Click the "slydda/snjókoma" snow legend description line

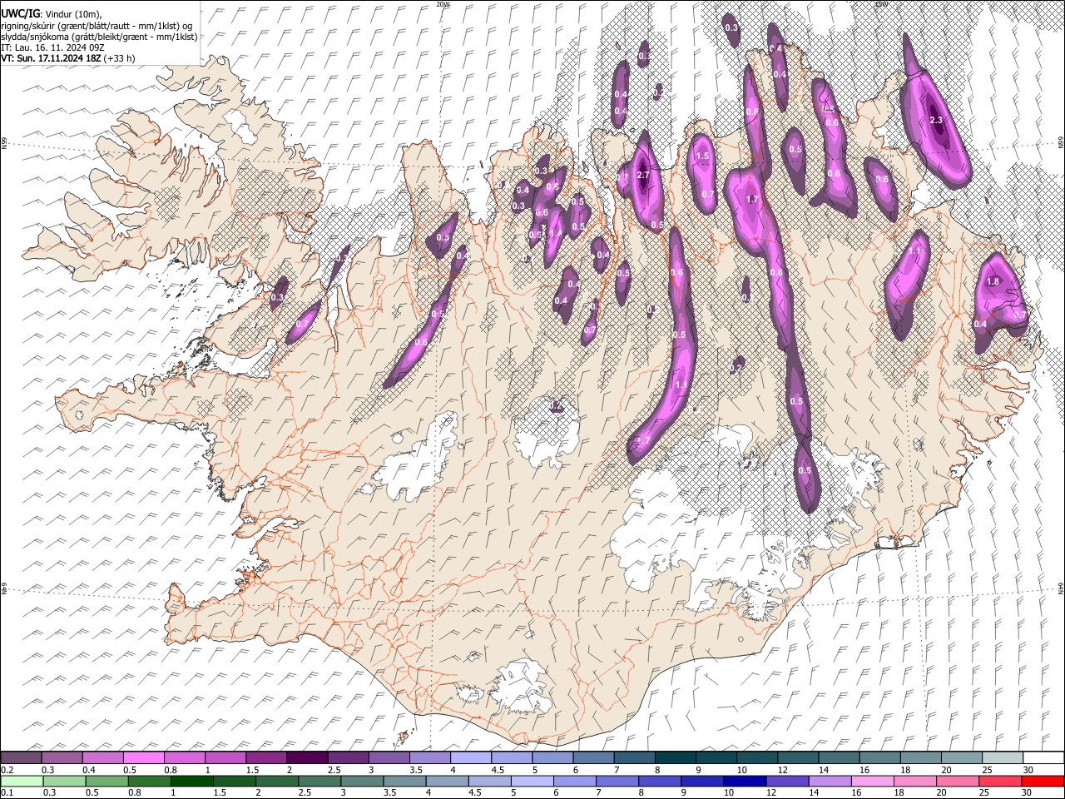click(x=100, y=37)
